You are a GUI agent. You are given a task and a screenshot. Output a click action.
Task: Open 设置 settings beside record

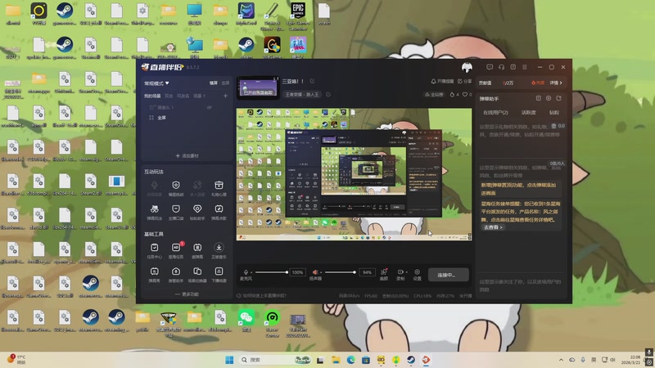point(417,274)
